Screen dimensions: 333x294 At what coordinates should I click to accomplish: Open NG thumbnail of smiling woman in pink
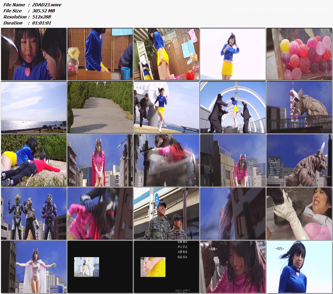(x=233, y=267)
